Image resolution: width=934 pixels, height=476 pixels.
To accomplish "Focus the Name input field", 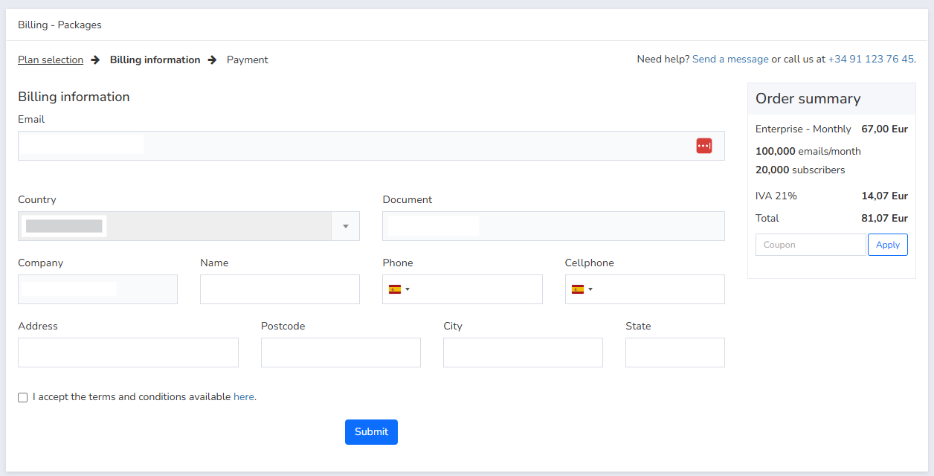I will click(x=280, y=289).
